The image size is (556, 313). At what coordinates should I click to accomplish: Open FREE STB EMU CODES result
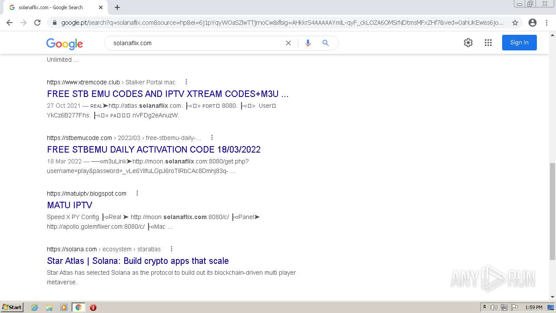pyautogui.click(x=168, y=94)
